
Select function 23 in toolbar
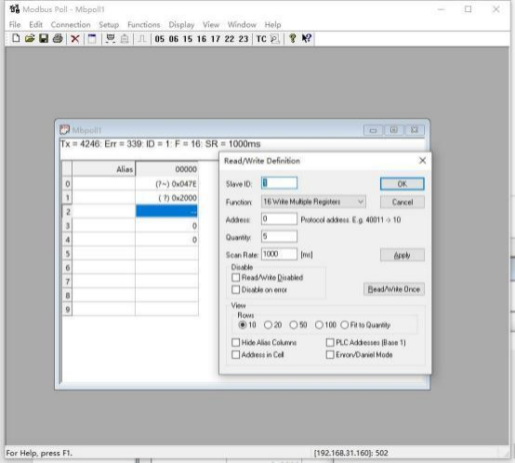pyautogui.click(x=244, y=39)
